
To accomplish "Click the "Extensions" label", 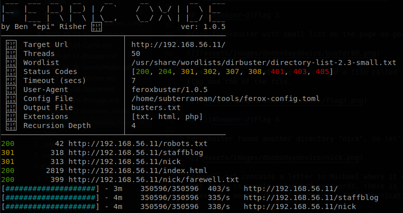I will click(46, 117).
